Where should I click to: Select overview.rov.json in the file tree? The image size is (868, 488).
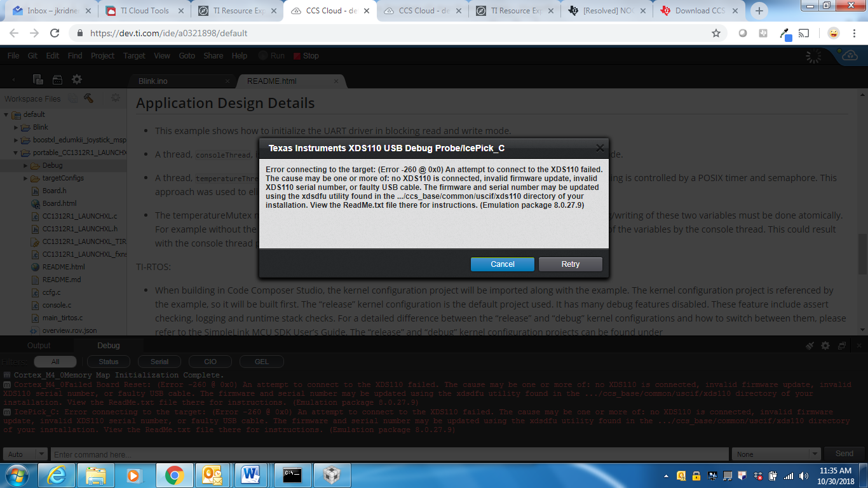click(69, 330)
